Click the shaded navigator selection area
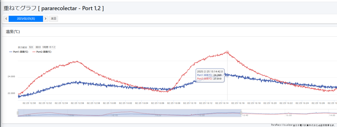337x127 pixels. (x=129, y=113)
